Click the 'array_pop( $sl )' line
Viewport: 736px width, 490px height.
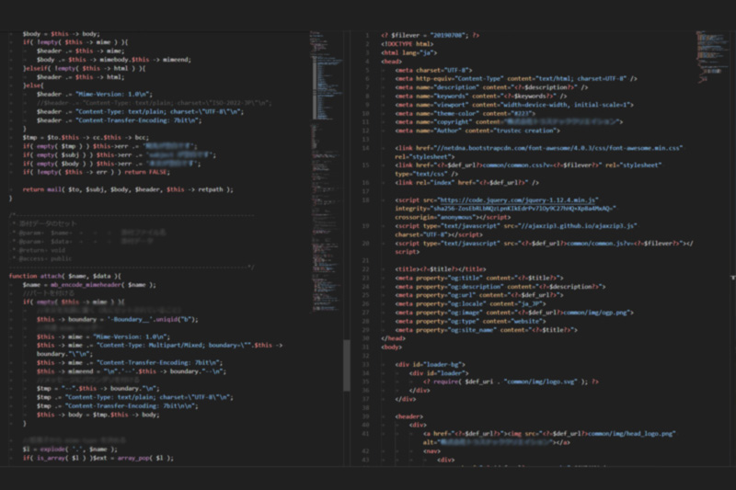(x=98, y=458)
